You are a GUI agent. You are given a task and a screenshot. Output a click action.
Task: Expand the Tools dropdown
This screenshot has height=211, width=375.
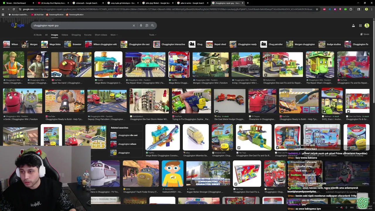152,35
